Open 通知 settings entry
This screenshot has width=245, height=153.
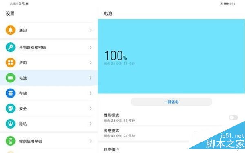coord(49,30)
